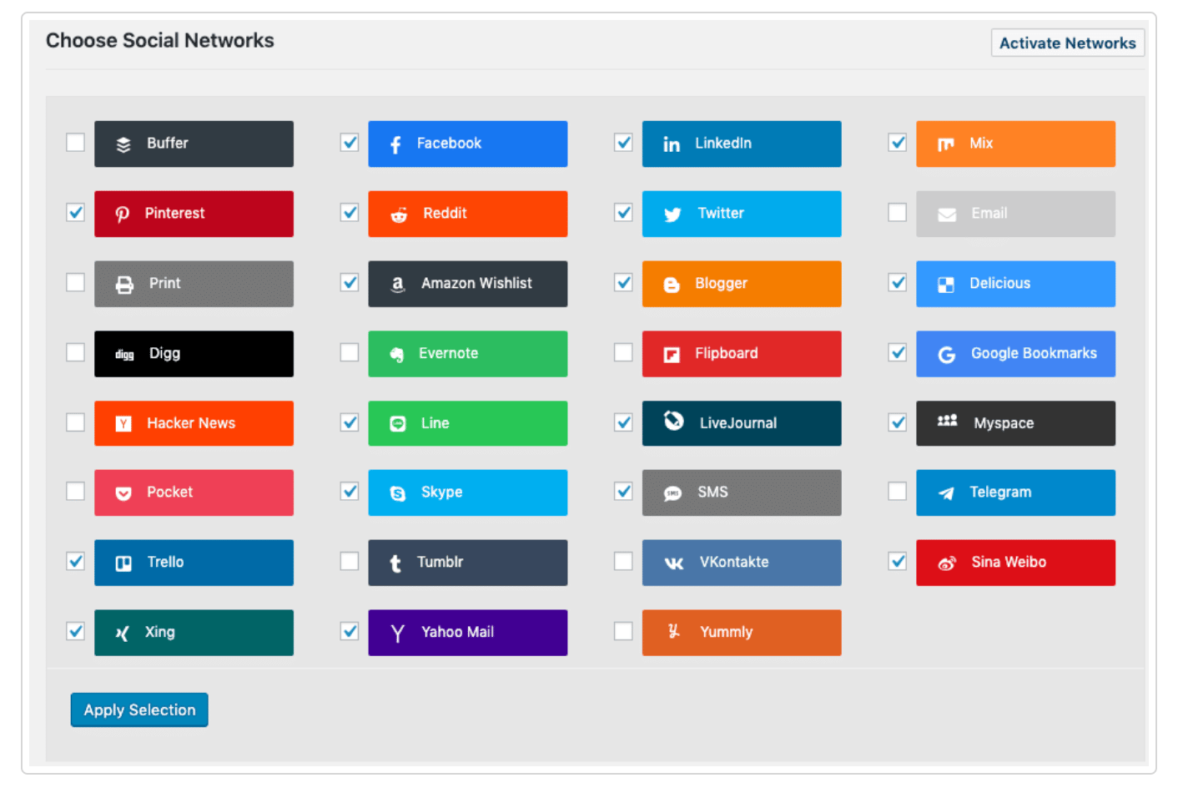Image resolution: width=1178 pixels, height=798 pixels.
Task: Click the Digg logo icon
Action: click(124, 355)
